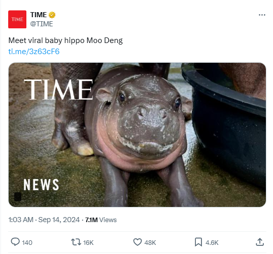
Task: Click the 1:03 AM · Sep 14, 2024 timestamp
Action: (x=44, y=220)
